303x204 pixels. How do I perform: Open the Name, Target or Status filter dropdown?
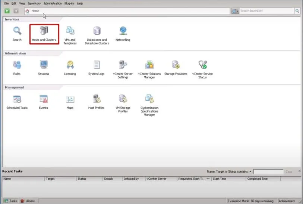tap(250, 171)
